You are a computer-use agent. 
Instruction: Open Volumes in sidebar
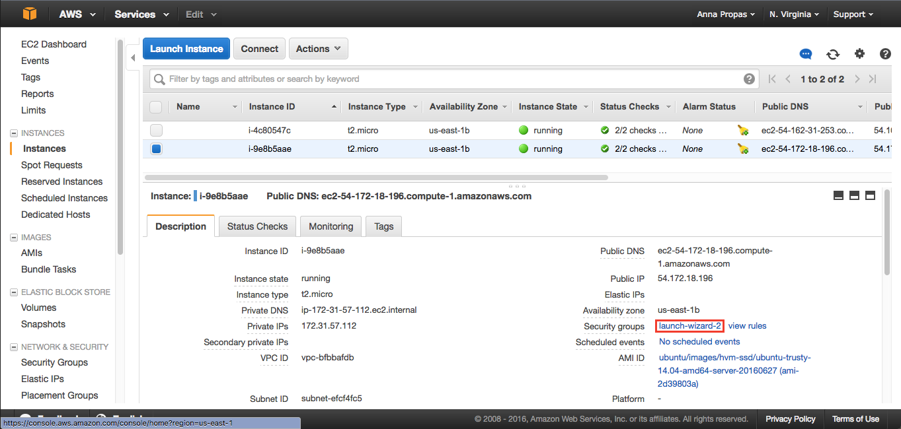click(x=39, y=308)
